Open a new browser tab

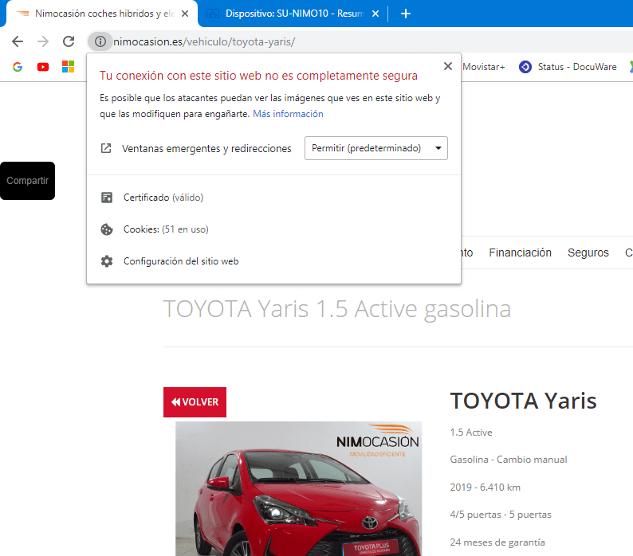pos(406,14)
